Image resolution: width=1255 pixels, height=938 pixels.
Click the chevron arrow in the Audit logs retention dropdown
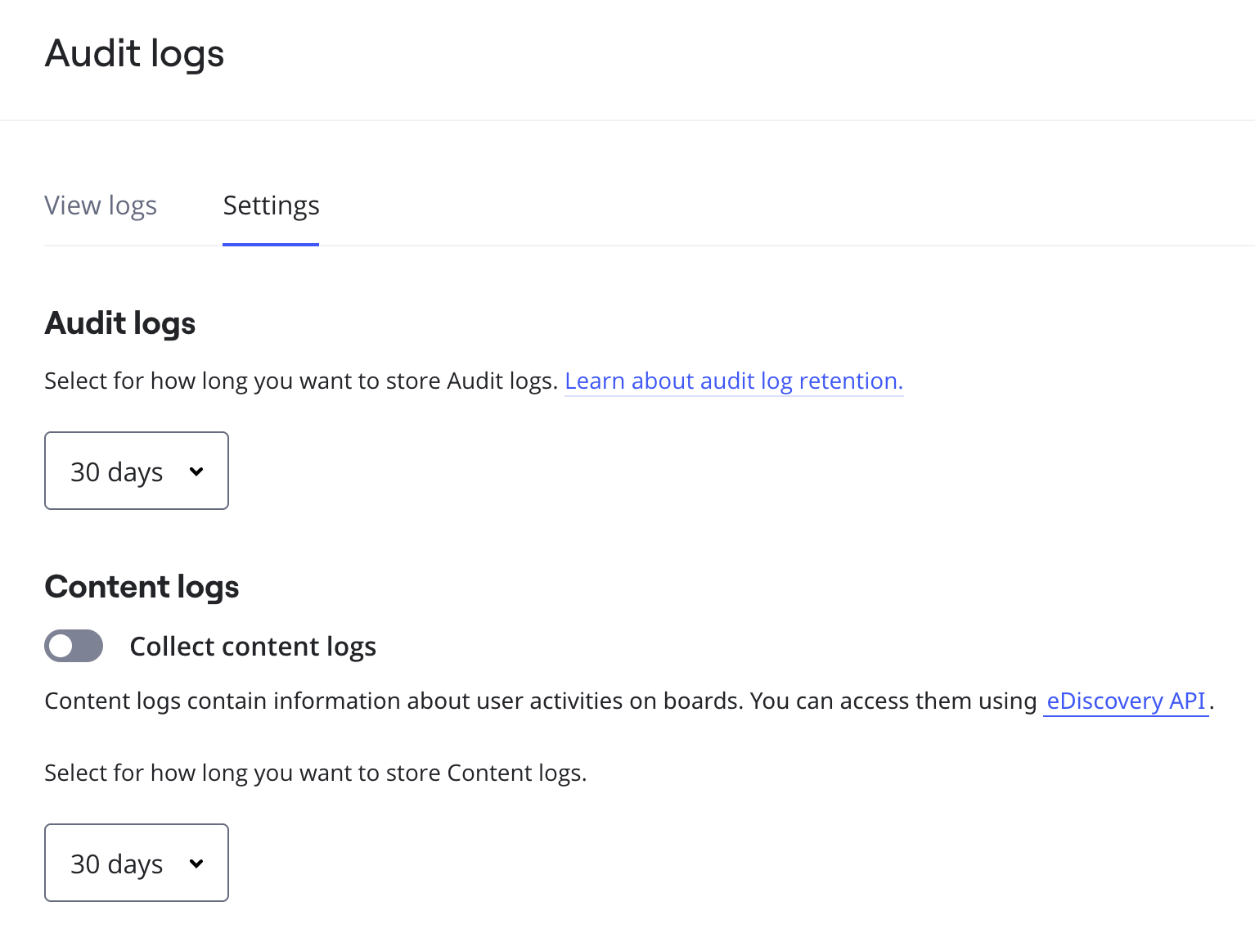click(x=196, y=471)
